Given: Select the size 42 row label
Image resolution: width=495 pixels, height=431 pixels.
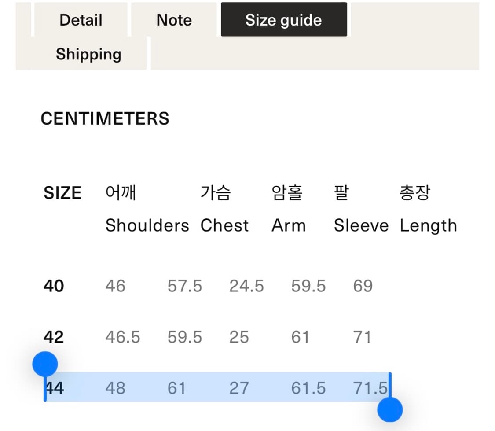Looking at the screenshot, I should (54, 337).
